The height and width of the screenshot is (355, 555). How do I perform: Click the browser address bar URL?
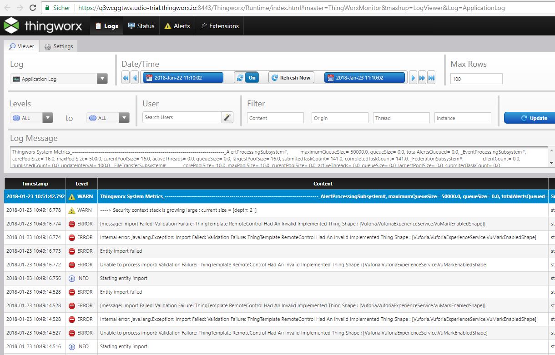pyautogui.click(x=291, y=8)
